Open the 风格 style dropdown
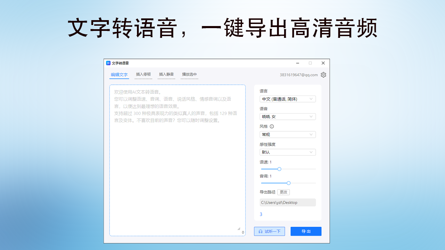The width and height of the screenshot is (445, 250). (x=288, y=134)
